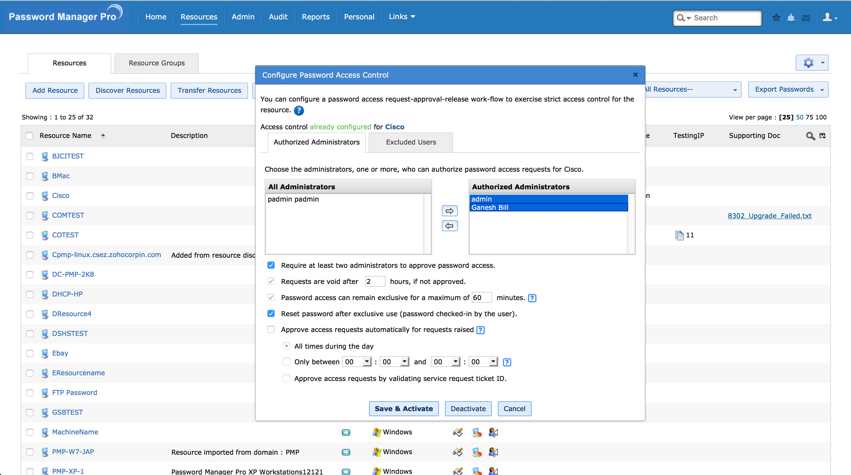Select 'Approve access requests by validating' radio

(x=287, y=378)
